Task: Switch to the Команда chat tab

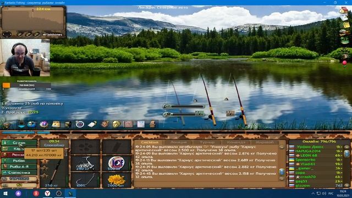Action: [x=236, y=142]
